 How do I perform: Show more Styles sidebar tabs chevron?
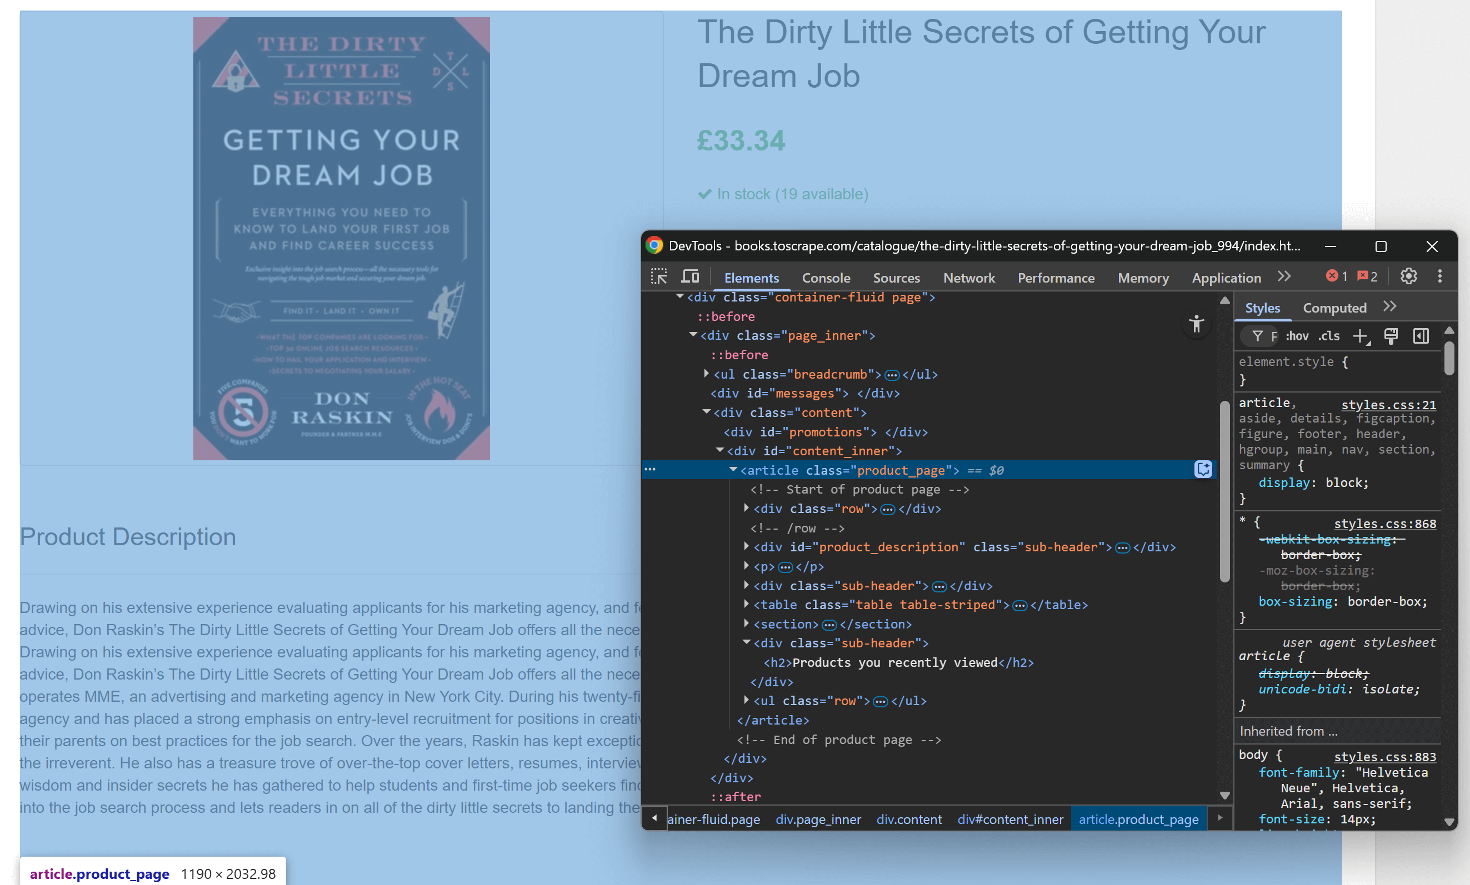click(1389, 306)
